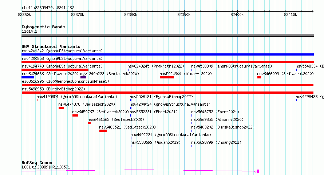Open LOC101928989|NR_120571 gene label
324x175 pixels.
[46, 167]
